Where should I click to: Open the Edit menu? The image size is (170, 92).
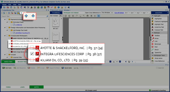(x=10, y=5)
